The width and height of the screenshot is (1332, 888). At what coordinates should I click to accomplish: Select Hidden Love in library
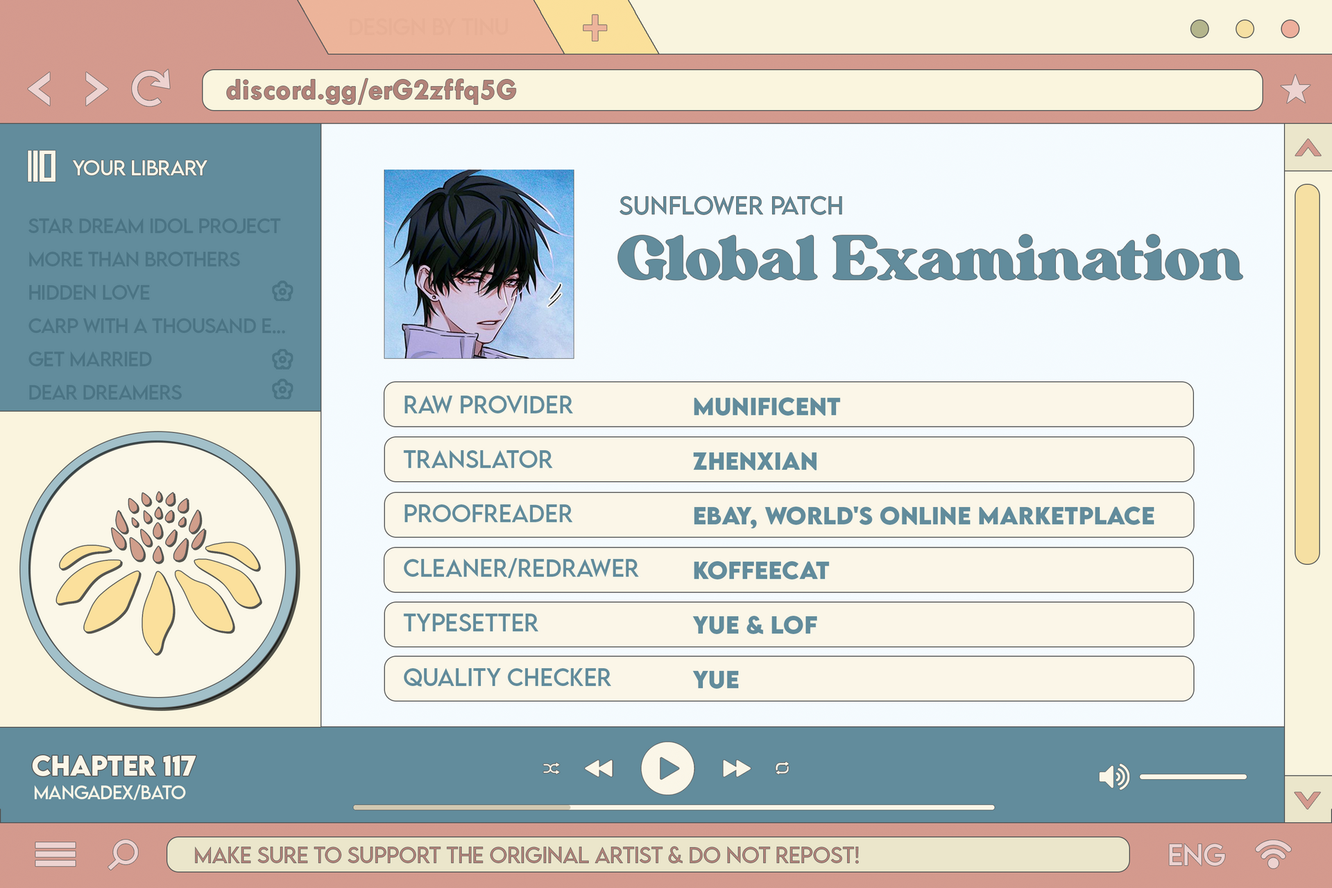[x=89, y=293]
